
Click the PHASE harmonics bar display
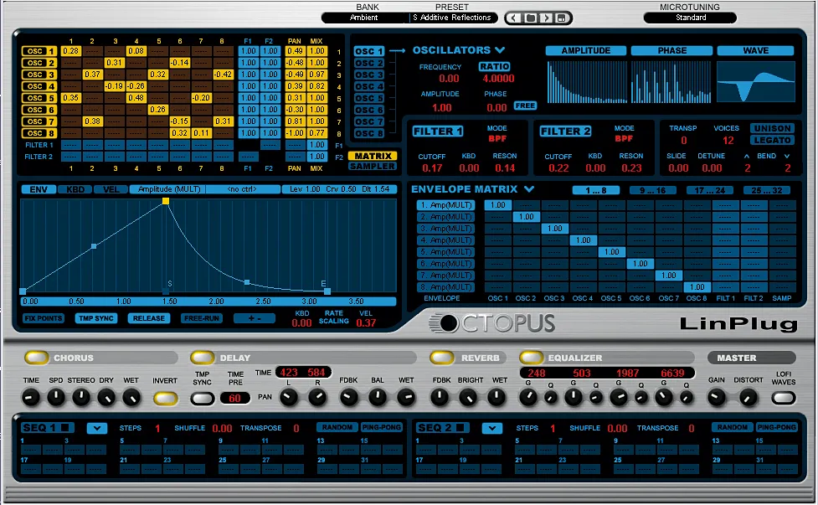coord(671,81)
